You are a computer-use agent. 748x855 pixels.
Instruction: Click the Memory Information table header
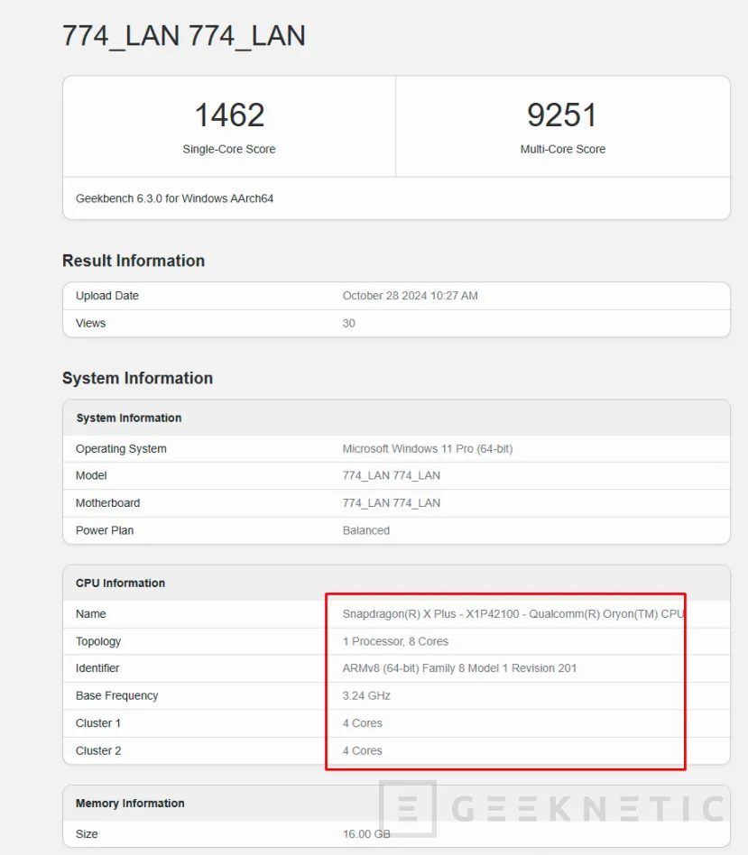130,804
